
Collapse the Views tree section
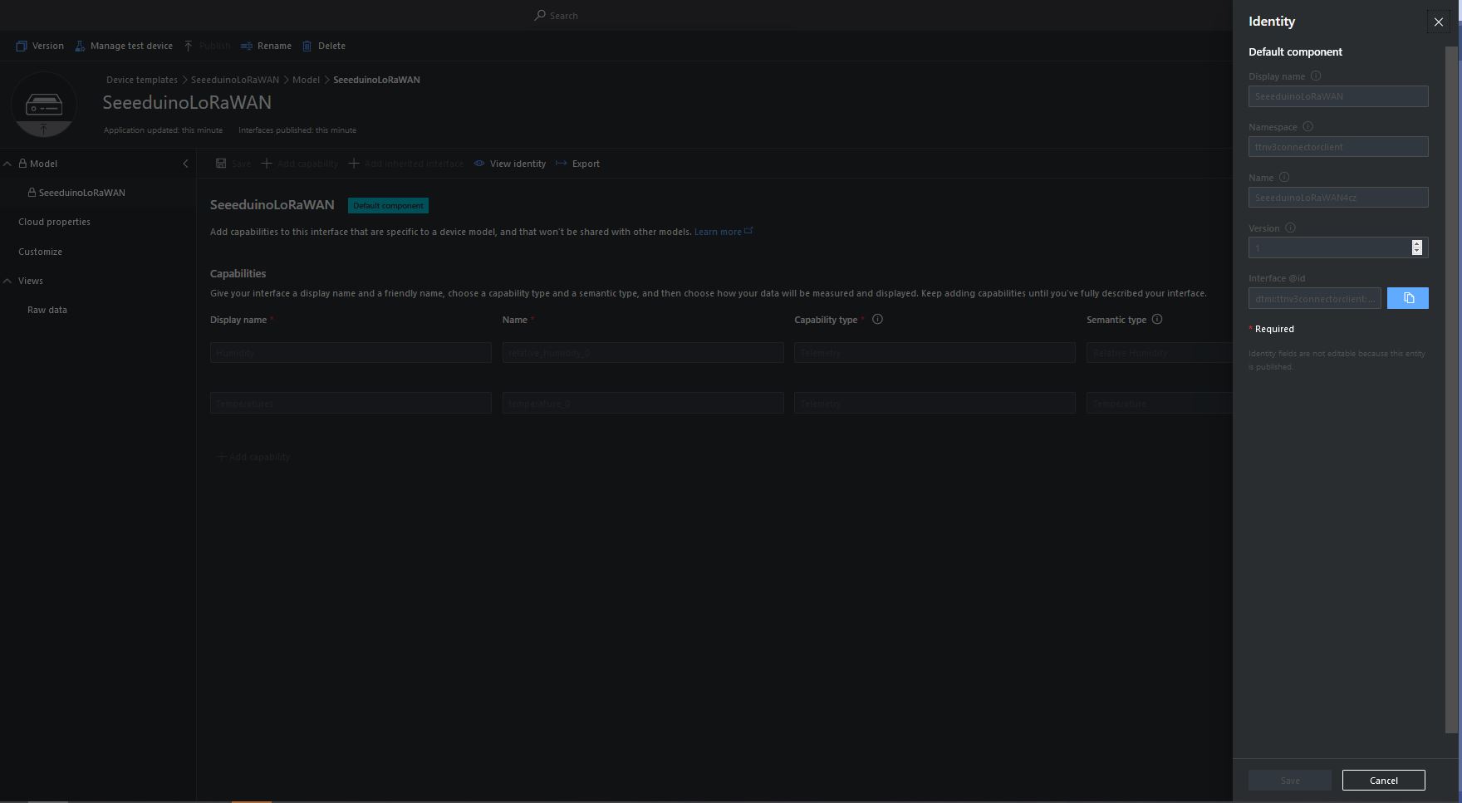(x=7, y=282)
